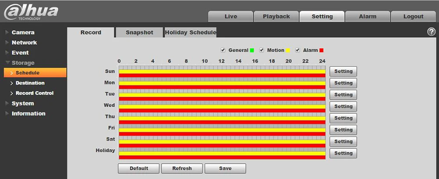The image size is (439, 179).
Task: Open the Holiday Schedule tab
Action: pyautogui.click(x=191, y=32)
